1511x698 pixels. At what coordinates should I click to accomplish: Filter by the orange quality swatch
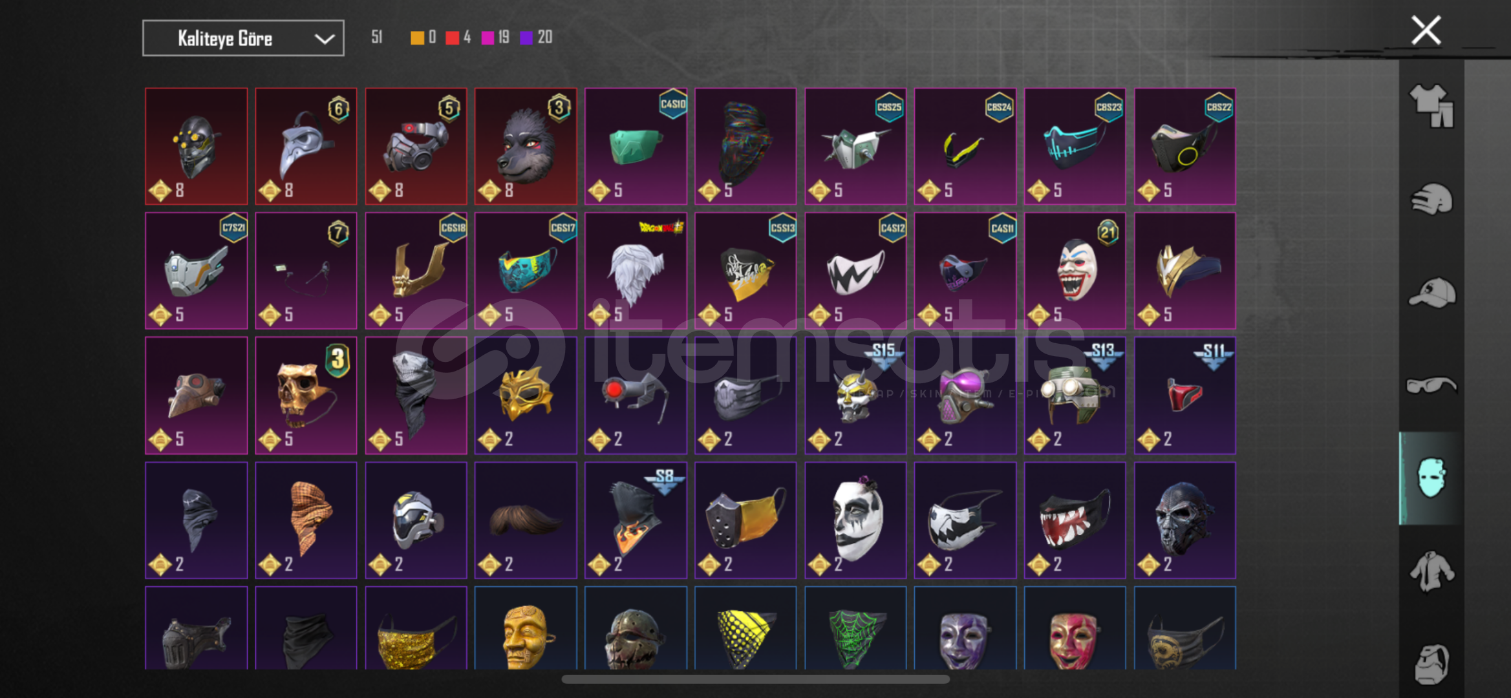point(418,37)
